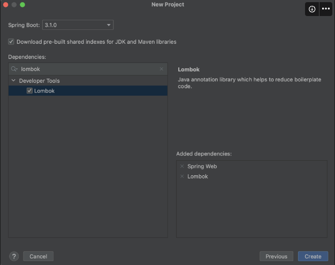This screenshot has height=265, width=335.
Task: Select the Lombok row in the tree
Action: point(88,91)
